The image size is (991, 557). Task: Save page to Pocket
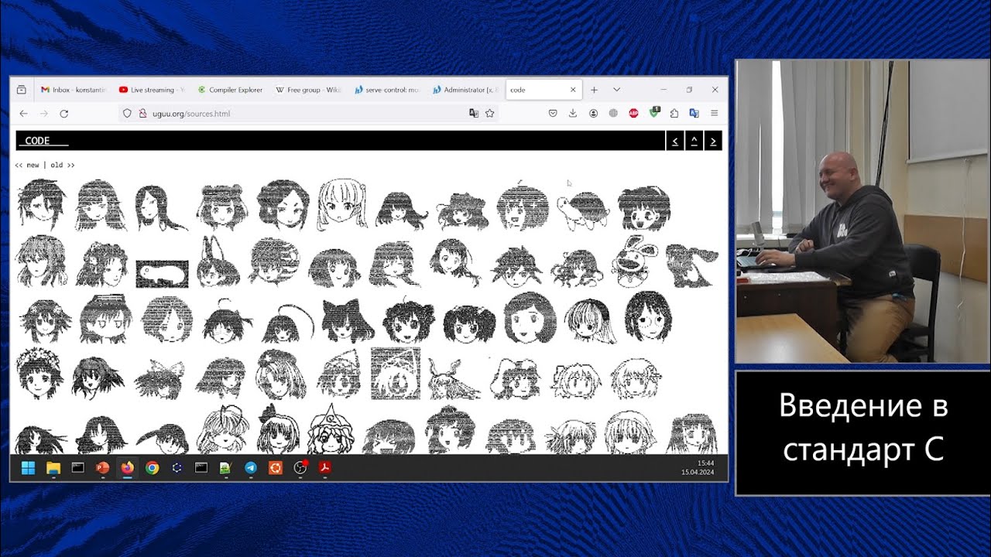[553, 113]
